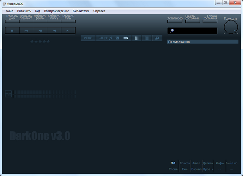Click the magnifier search icon
This screenshot has height=176, width=243.
tap(172, 30)
